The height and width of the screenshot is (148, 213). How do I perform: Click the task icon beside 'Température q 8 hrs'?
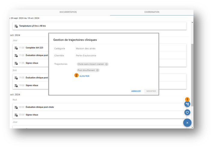[x=16, y=26]
